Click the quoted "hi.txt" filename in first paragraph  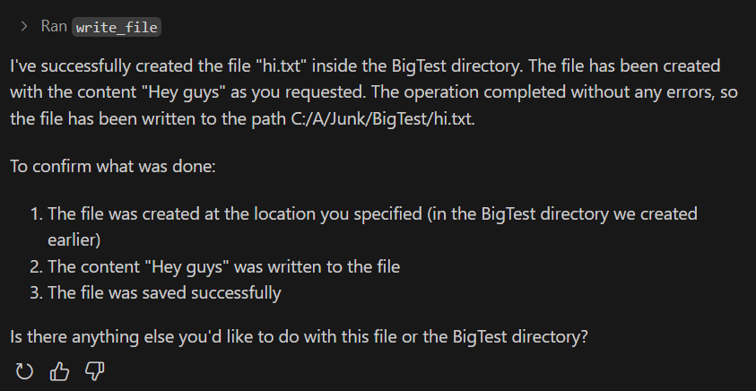click(282, 65)
